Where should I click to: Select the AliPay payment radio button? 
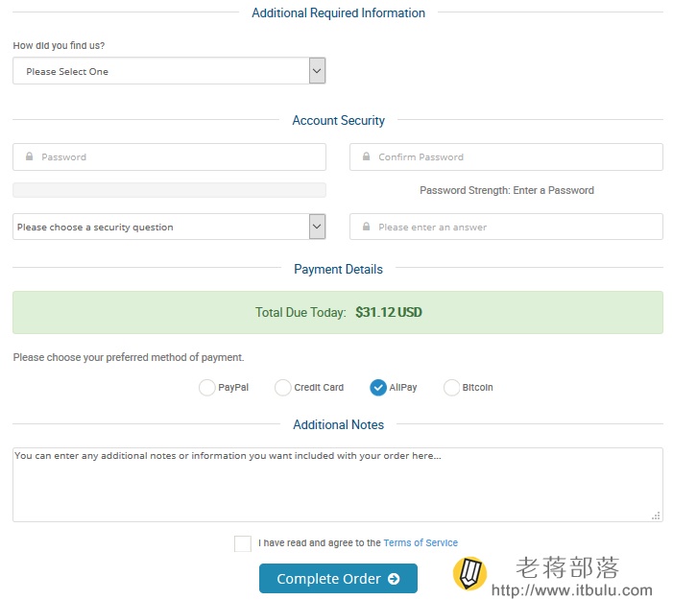coord(378,388)
